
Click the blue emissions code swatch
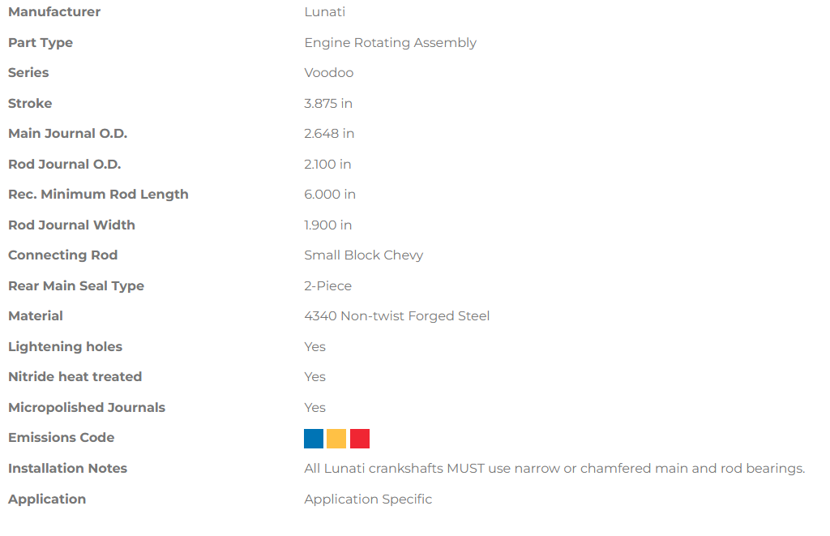[314, 439]
